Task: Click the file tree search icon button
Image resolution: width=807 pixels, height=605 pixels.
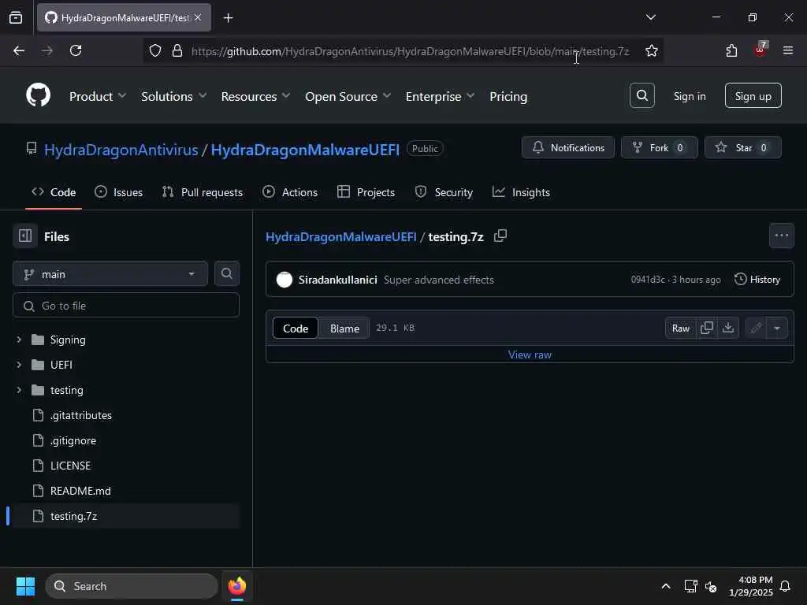Action: click(x=226, y=273)
